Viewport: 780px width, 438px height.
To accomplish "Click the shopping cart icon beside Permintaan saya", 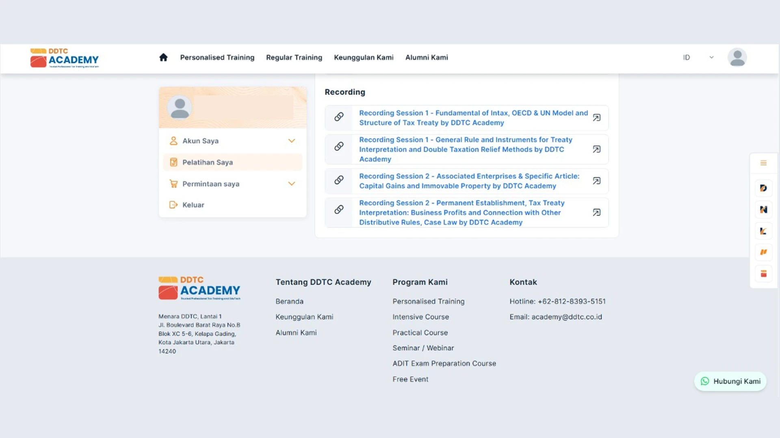I will tap(173, 184).
